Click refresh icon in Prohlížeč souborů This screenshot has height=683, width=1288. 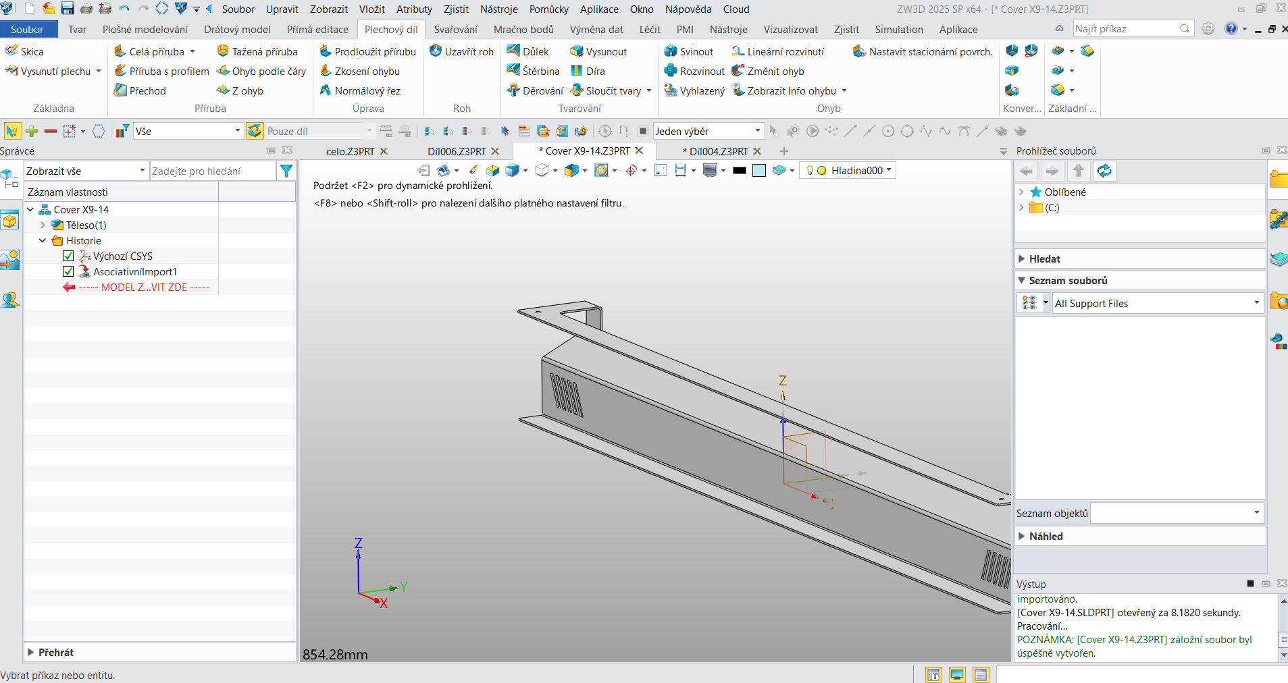[x=1104, y=171]
